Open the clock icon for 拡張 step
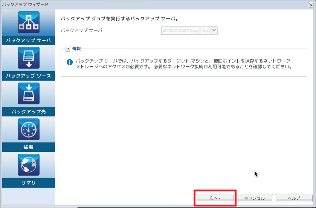Viewport: 316px width, 208px height. (28, 129)
